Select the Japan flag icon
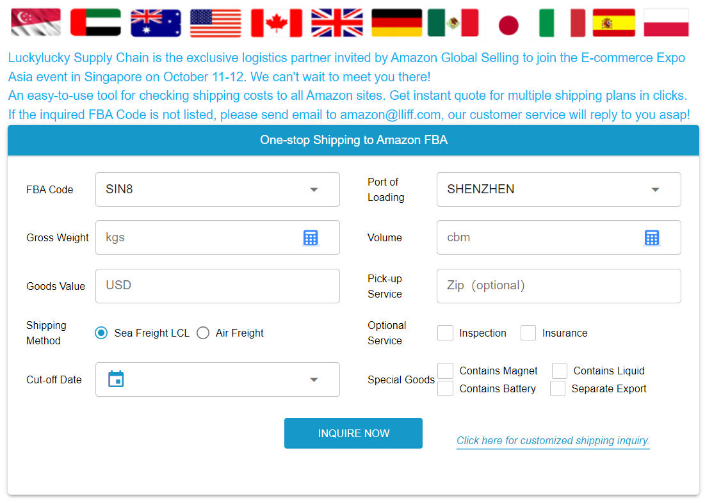 click(x=508, y=25)
